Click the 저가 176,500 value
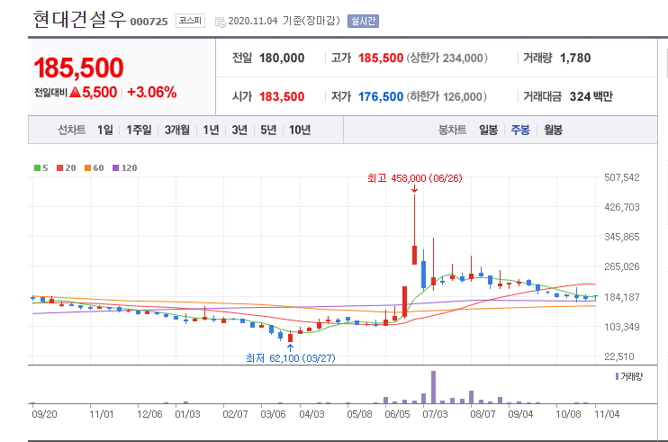Image resolution: width=668 pixels, height=442 pixels. click(381, 96)
